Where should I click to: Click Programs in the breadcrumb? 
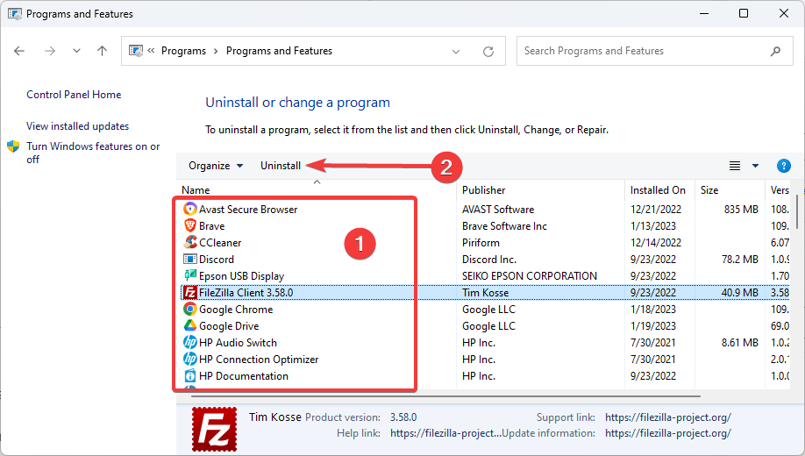tap(183, 51)
